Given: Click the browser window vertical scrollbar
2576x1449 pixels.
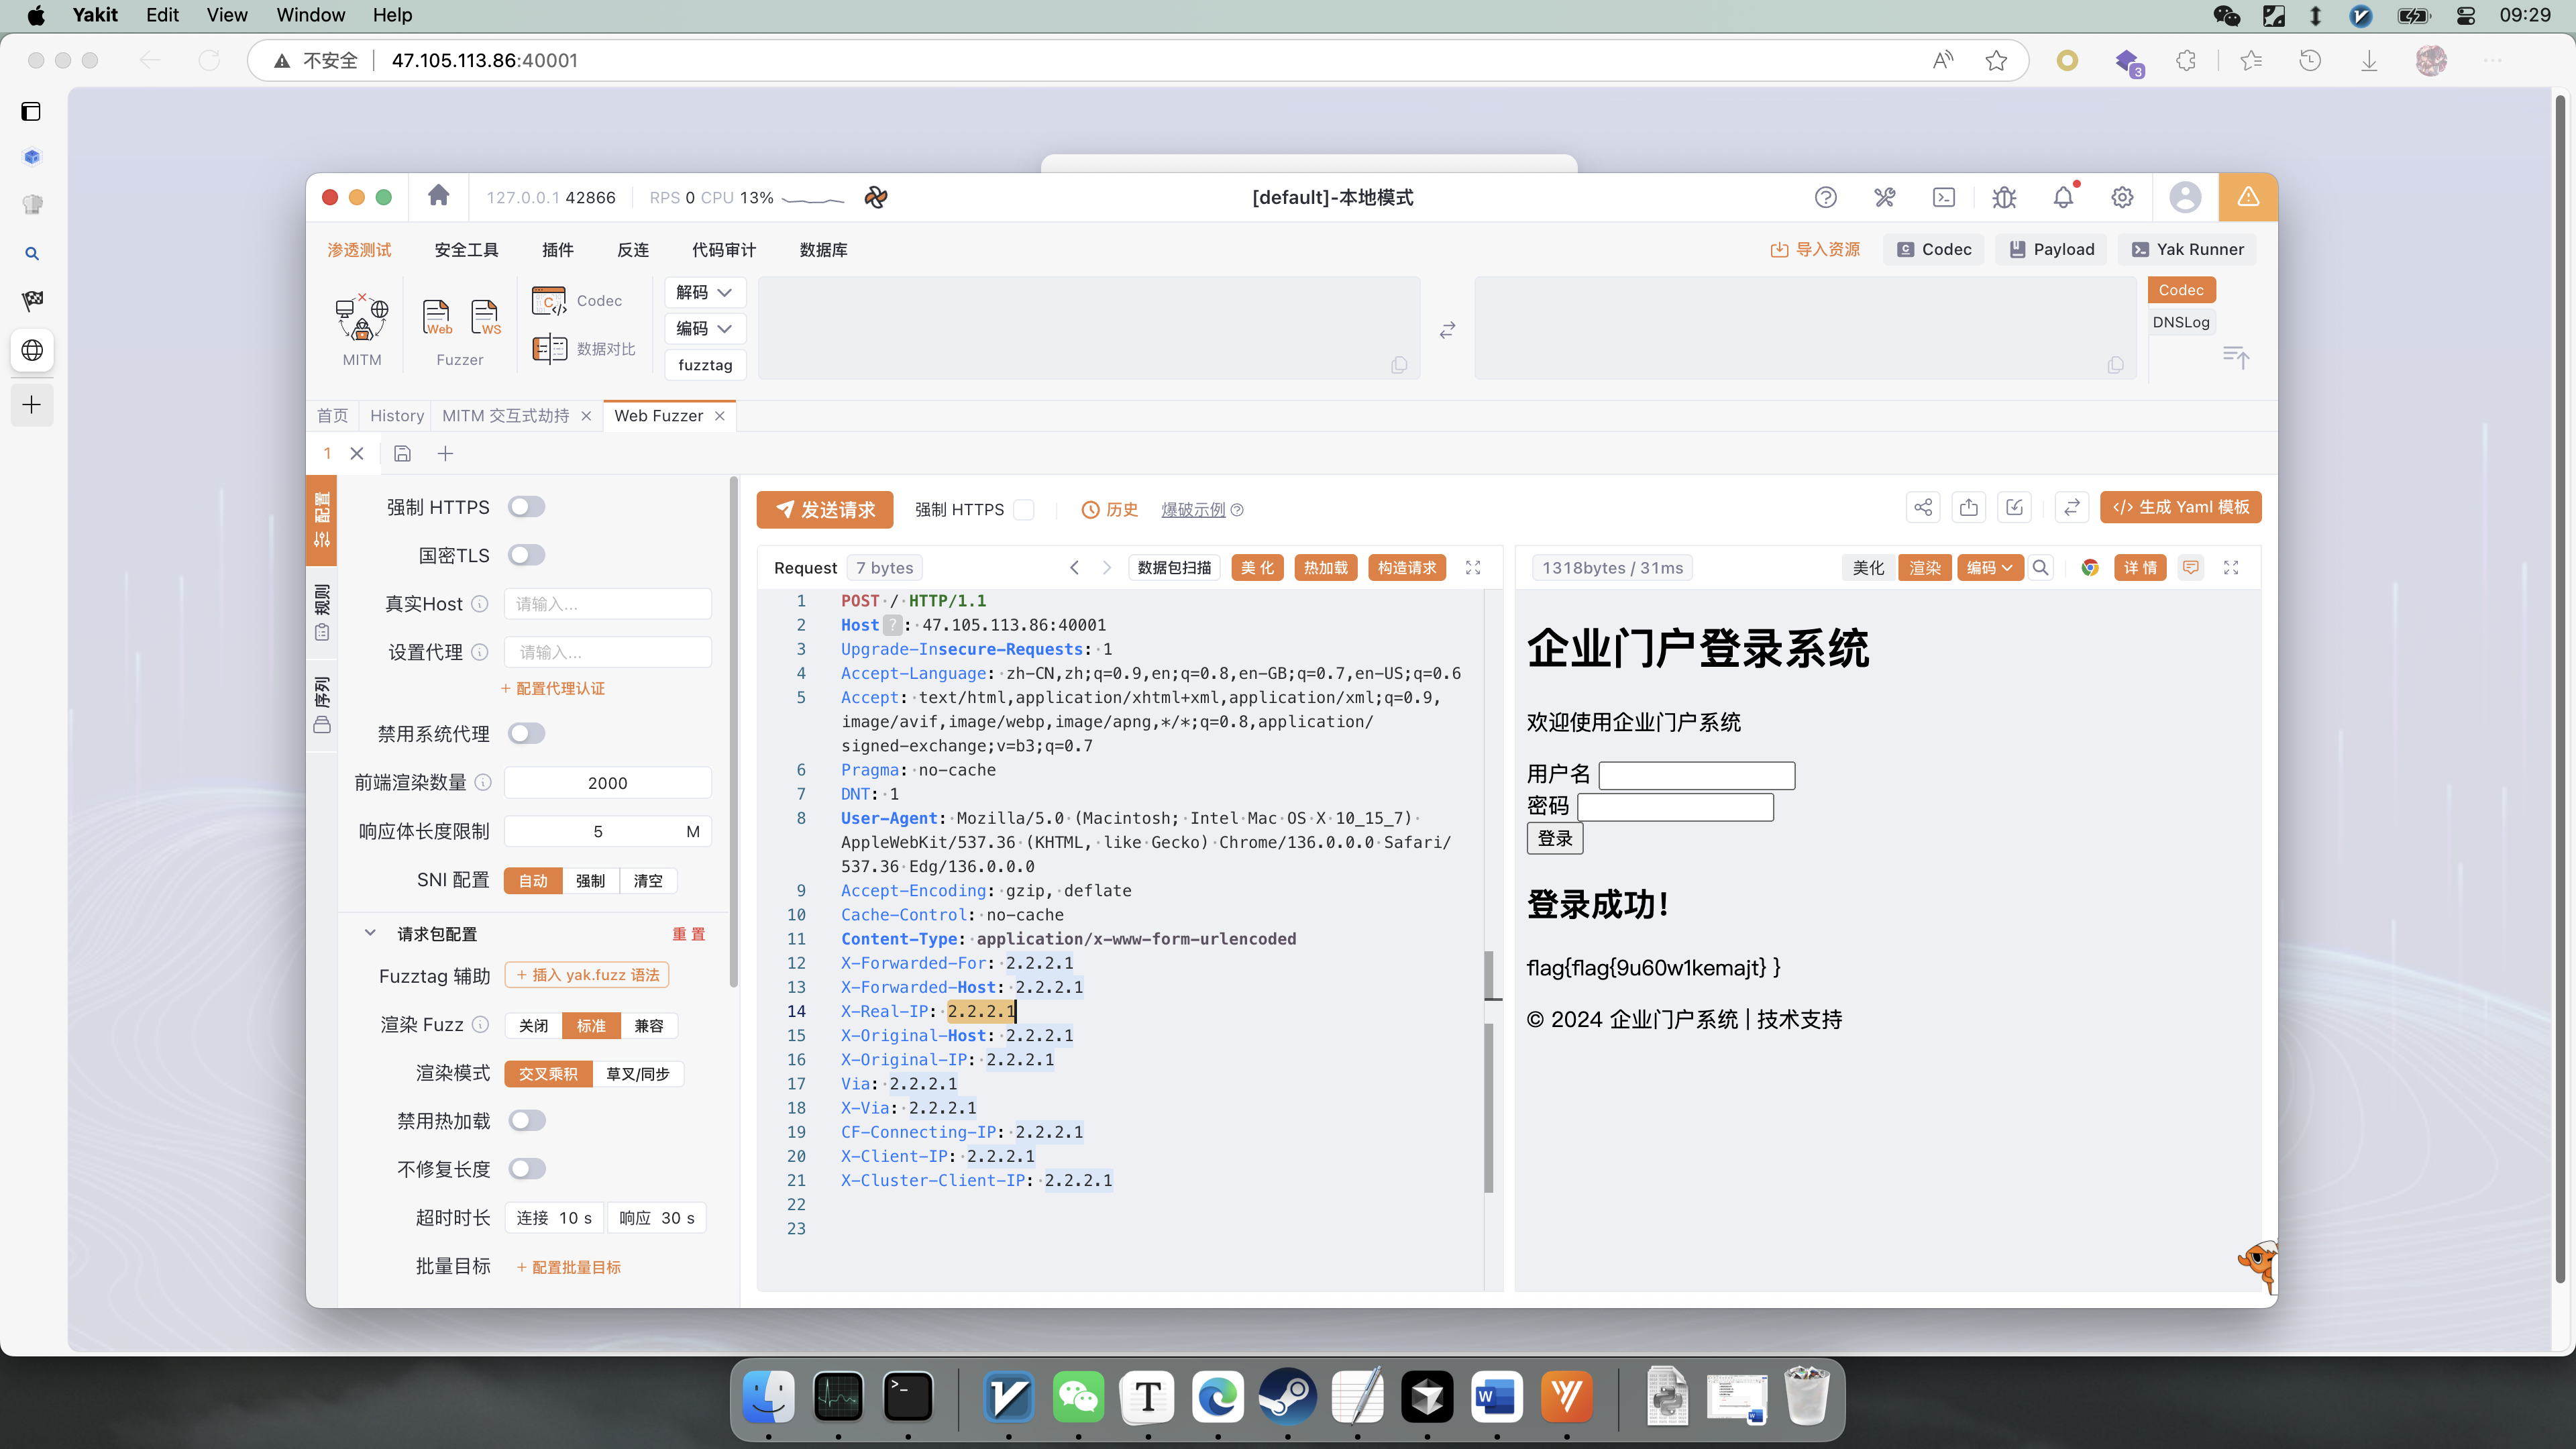Looking at the screenshot, I should (2560, 690).
